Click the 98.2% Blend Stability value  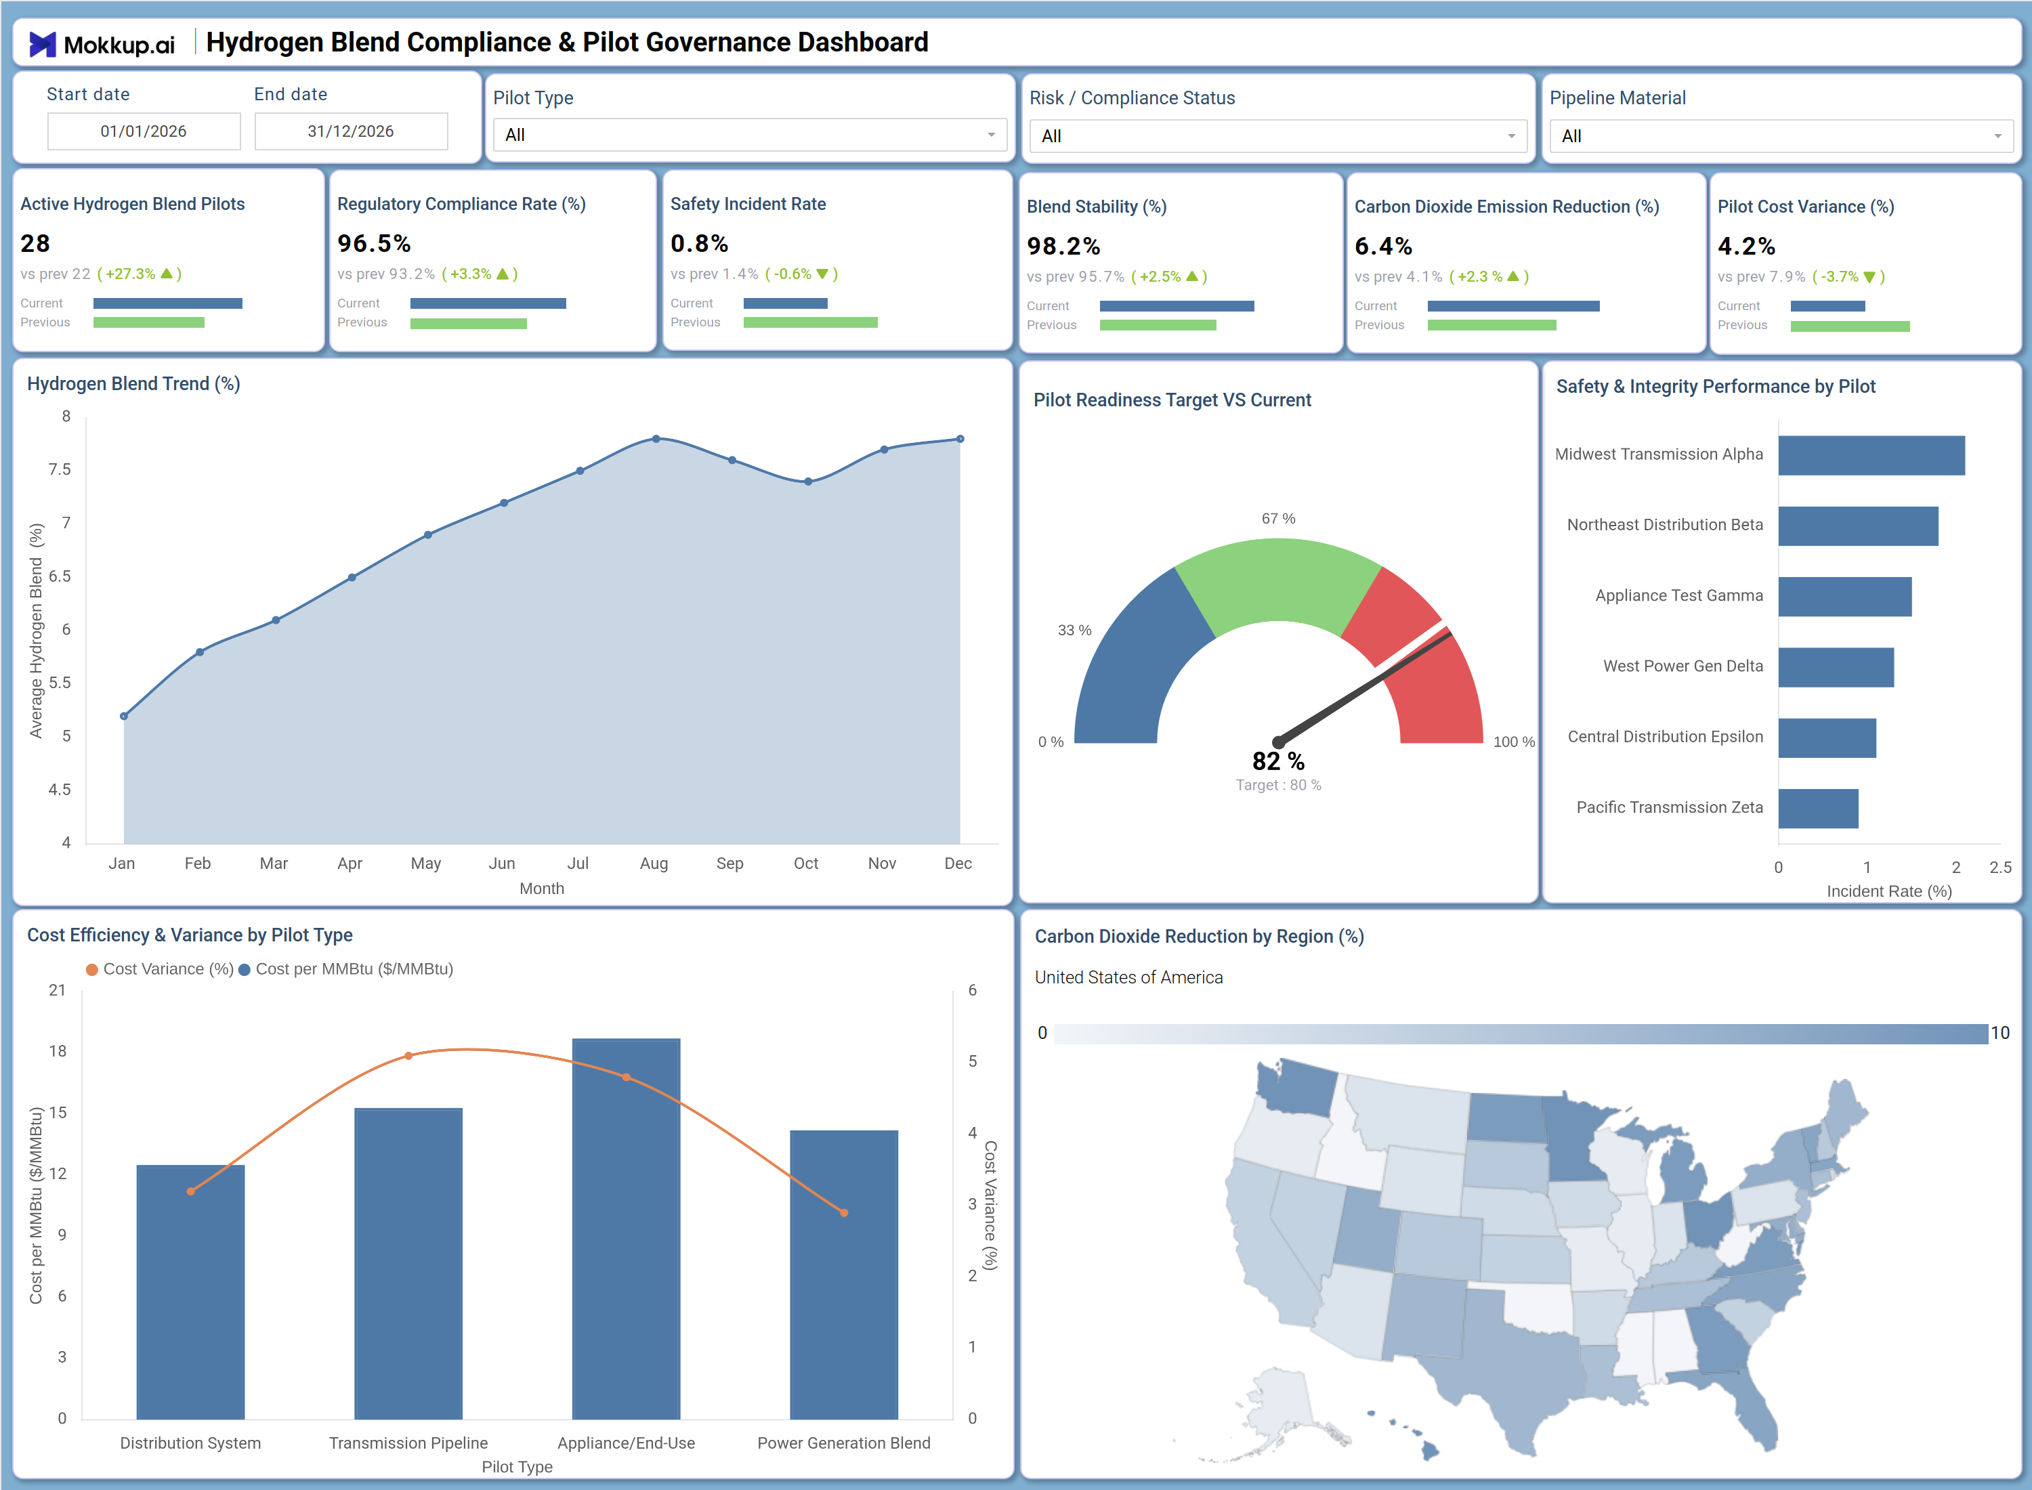[1063, 247]
